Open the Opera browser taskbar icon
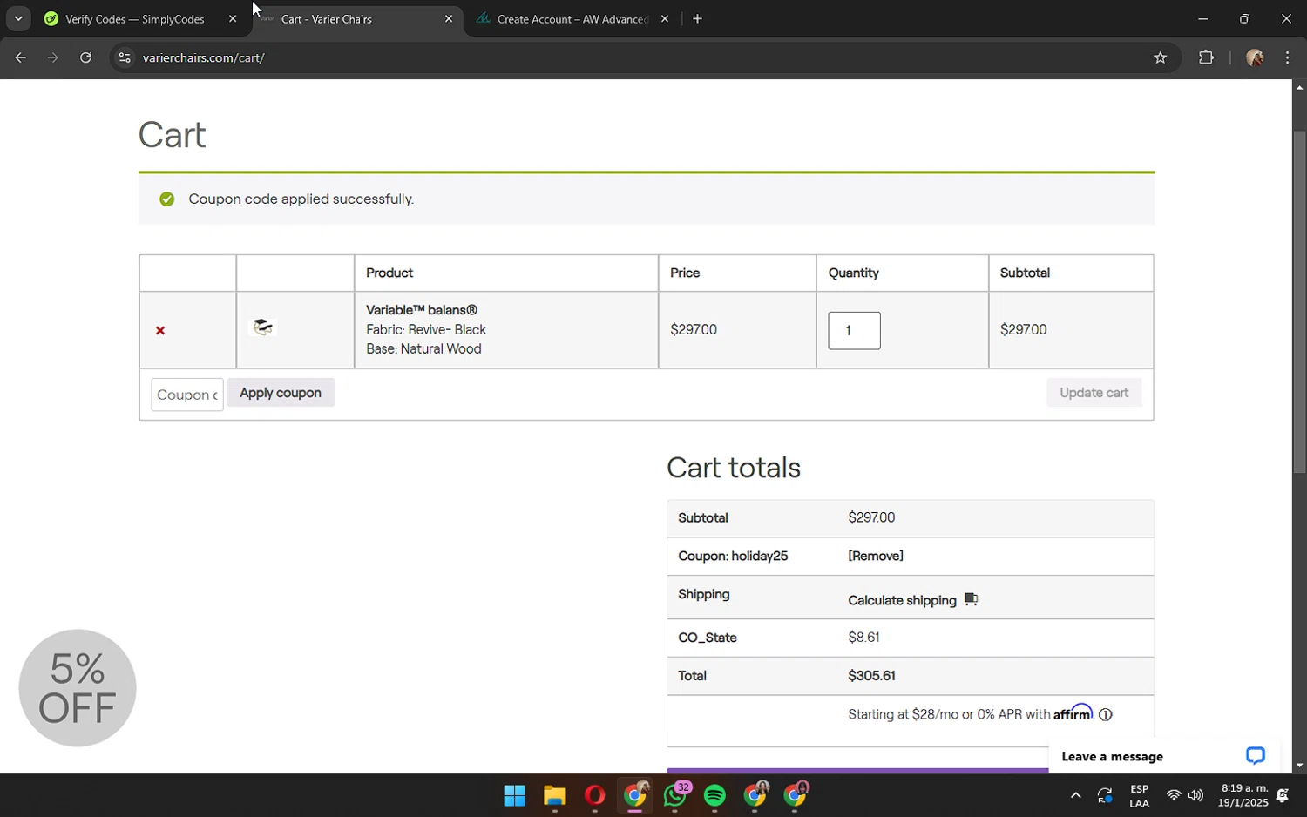1307x817 pixels. coord(595,796)
